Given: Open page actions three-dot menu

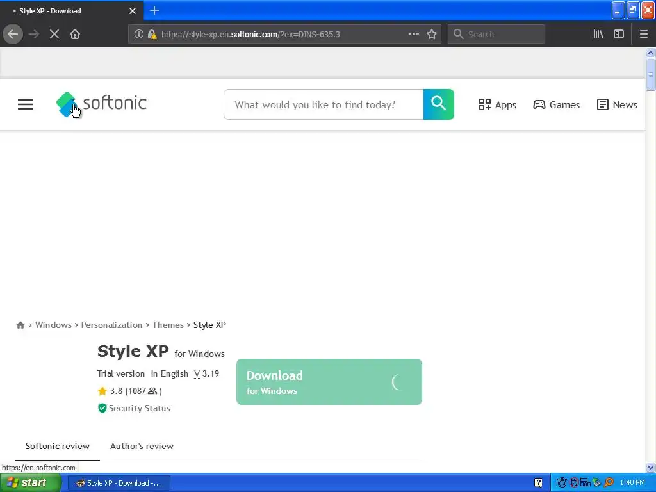Looking at the screenshot, I should pos(413,34).
